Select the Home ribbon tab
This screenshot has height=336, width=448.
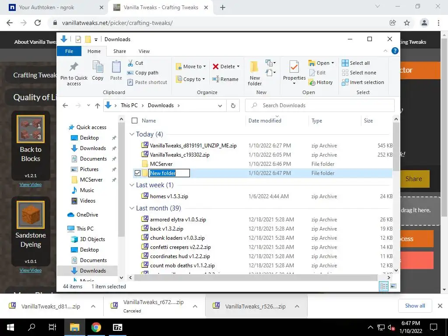click(x=94, y=51)
